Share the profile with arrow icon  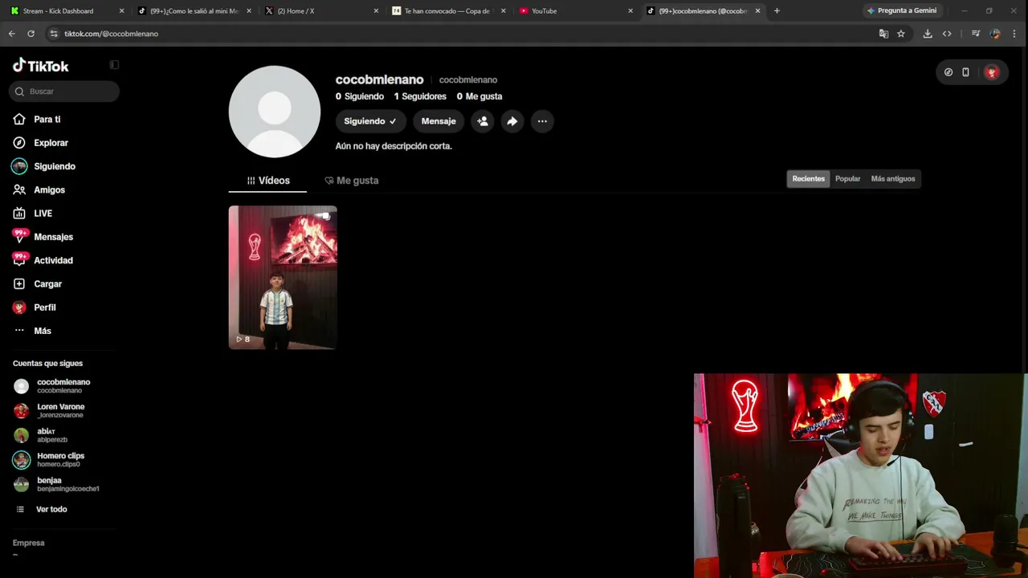pyautogui.click(x=512, y=121)
